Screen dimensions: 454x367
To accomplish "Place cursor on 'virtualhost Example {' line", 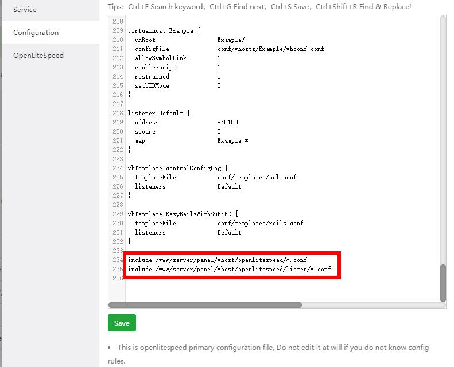I will tap(164, 30).
